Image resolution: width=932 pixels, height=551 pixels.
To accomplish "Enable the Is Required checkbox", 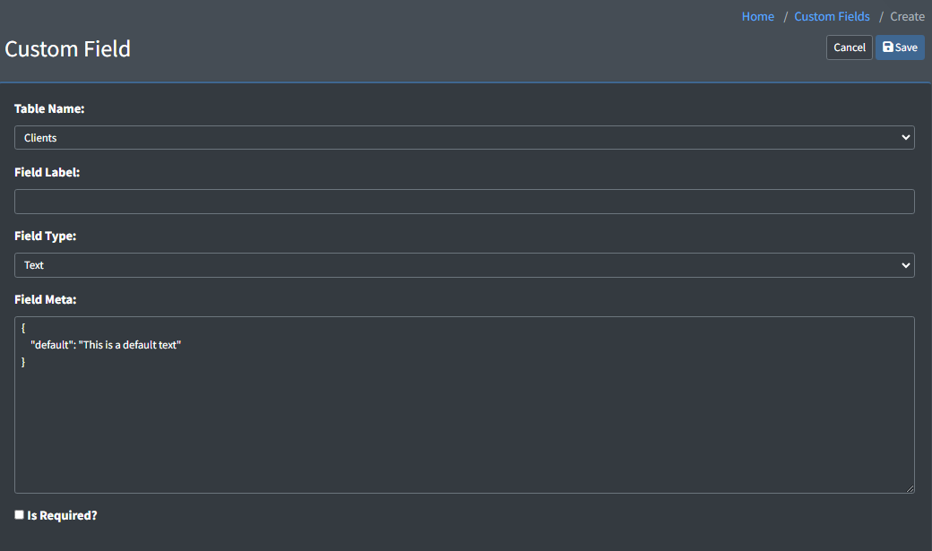I will pyautogui.click(x=20, y=515).
